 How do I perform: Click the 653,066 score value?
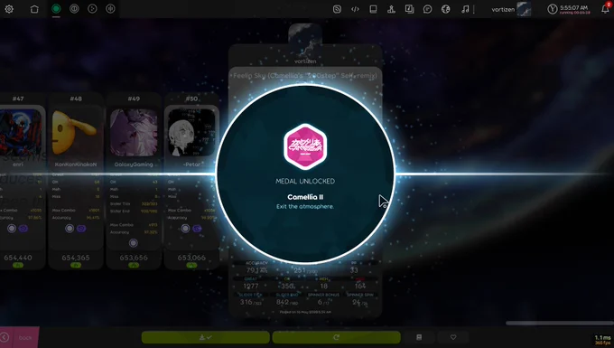click(x=191, y=258)
